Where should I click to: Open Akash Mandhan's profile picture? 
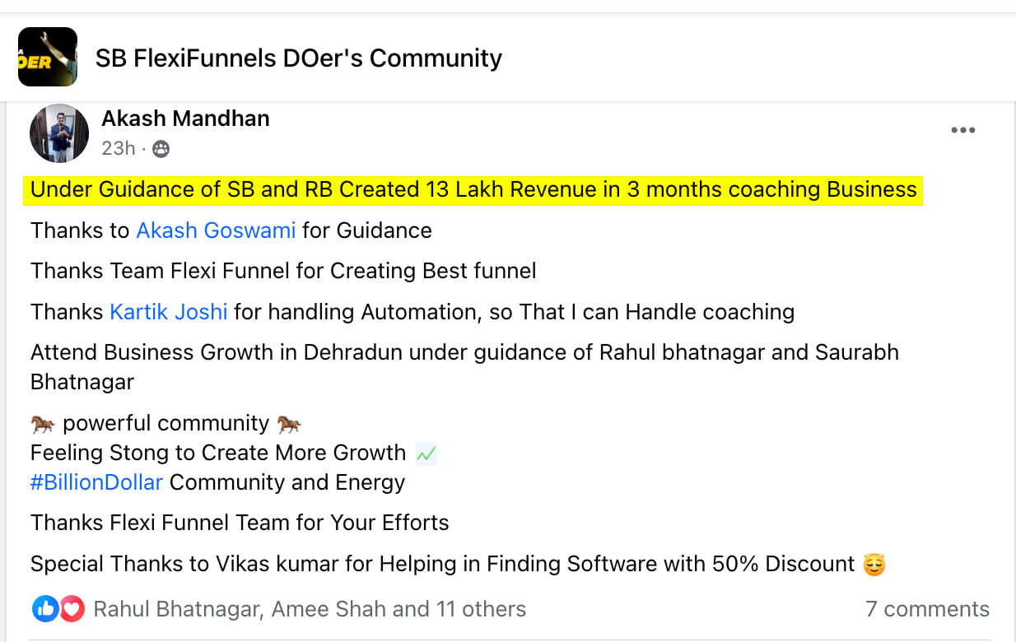coord(59,133)
